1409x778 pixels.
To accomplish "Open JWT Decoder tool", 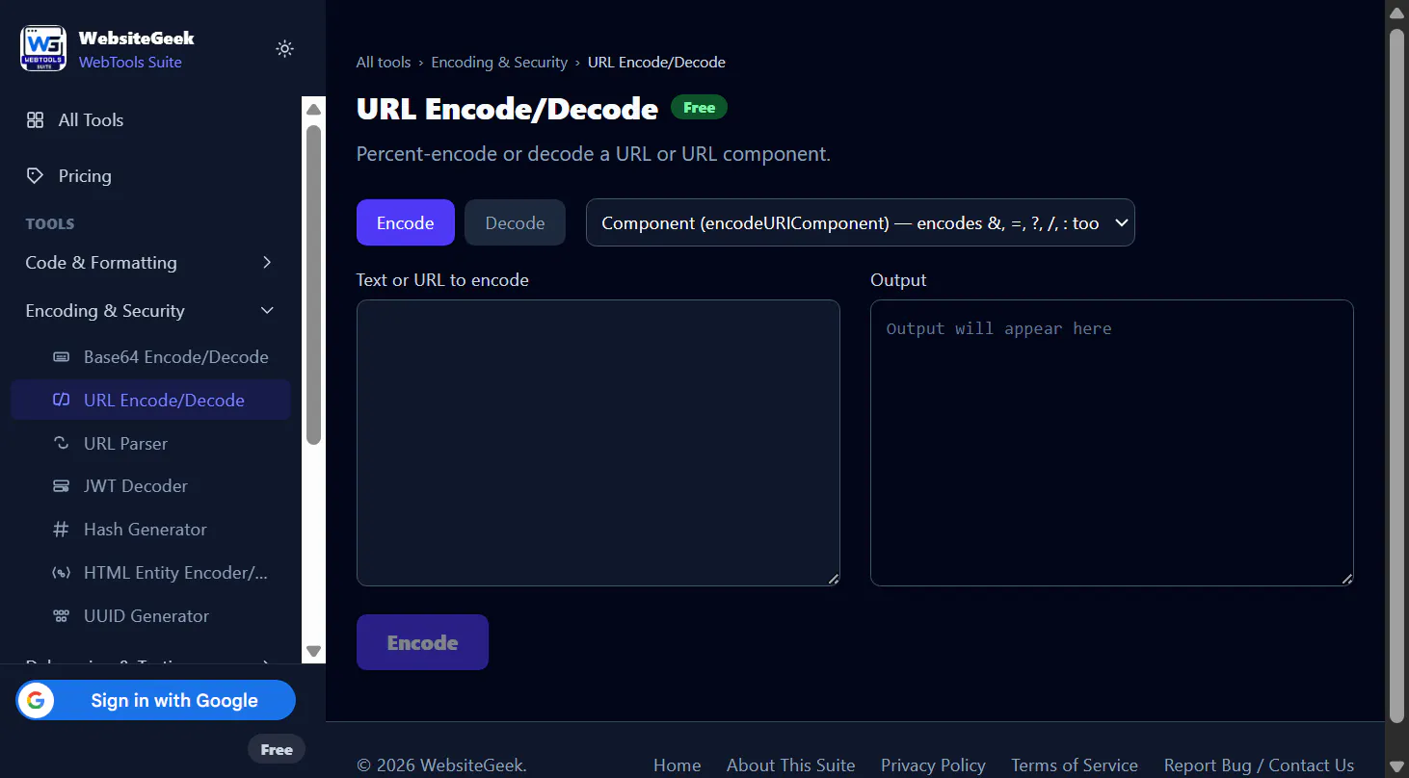I will click(x=150, y=486).
